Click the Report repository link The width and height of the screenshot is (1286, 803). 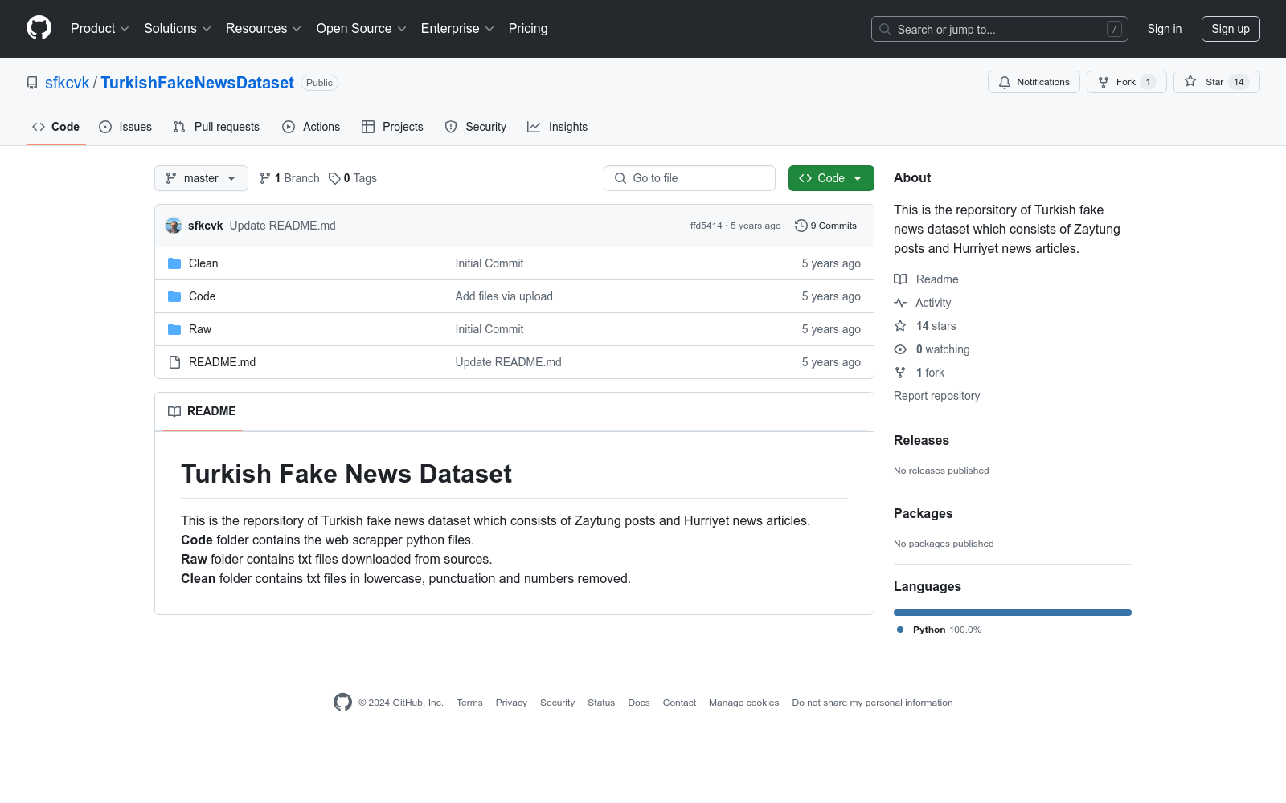pyautogui.click(x=937, y=396)
